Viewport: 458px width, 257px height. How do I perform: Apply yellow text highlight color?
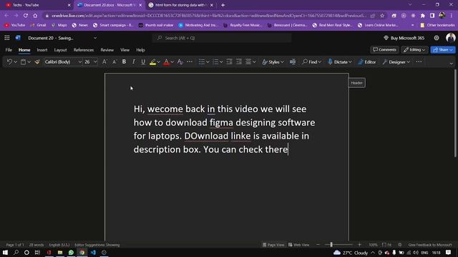152,62
